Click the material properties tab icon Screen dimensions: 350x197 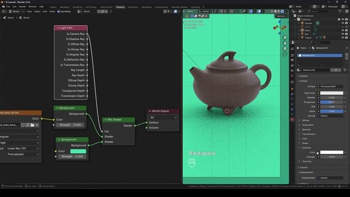[292, 120]
